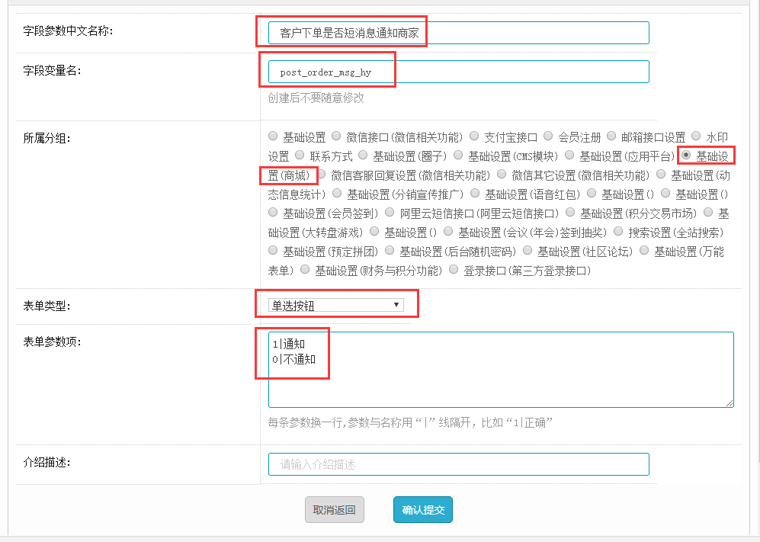Screen dimensions: 760x542
Task: Choose the 基础设置(会员签到) radio option
Action: (x=273, y=213)
